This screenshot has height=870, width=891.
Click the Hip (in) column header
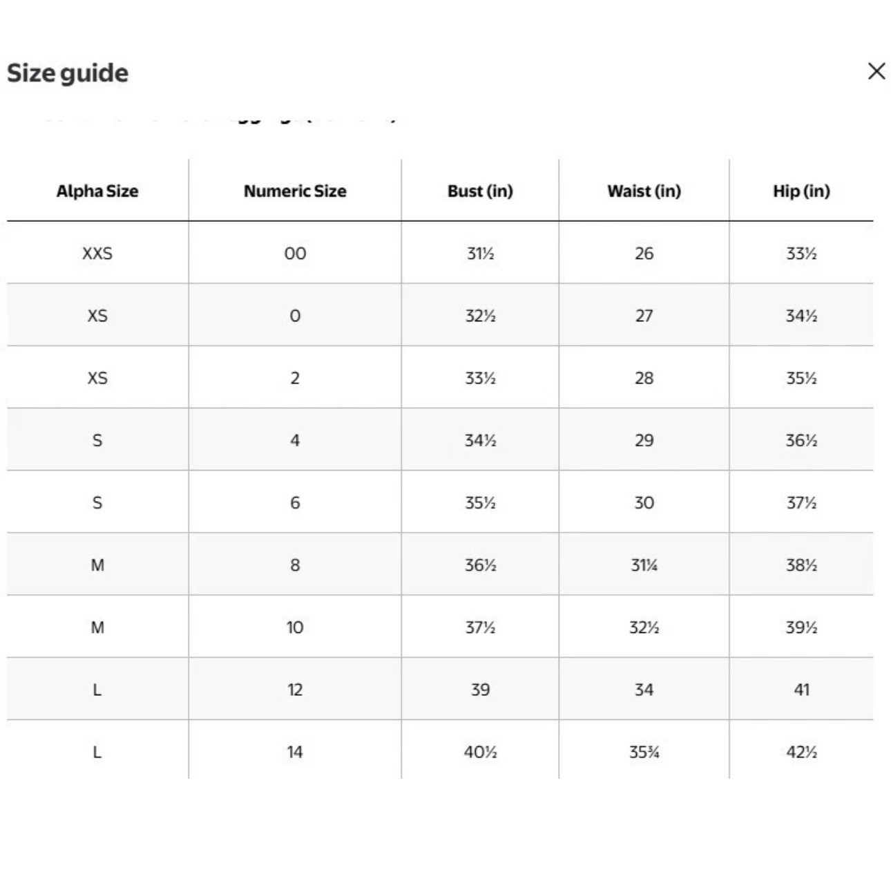click(801, 191)
